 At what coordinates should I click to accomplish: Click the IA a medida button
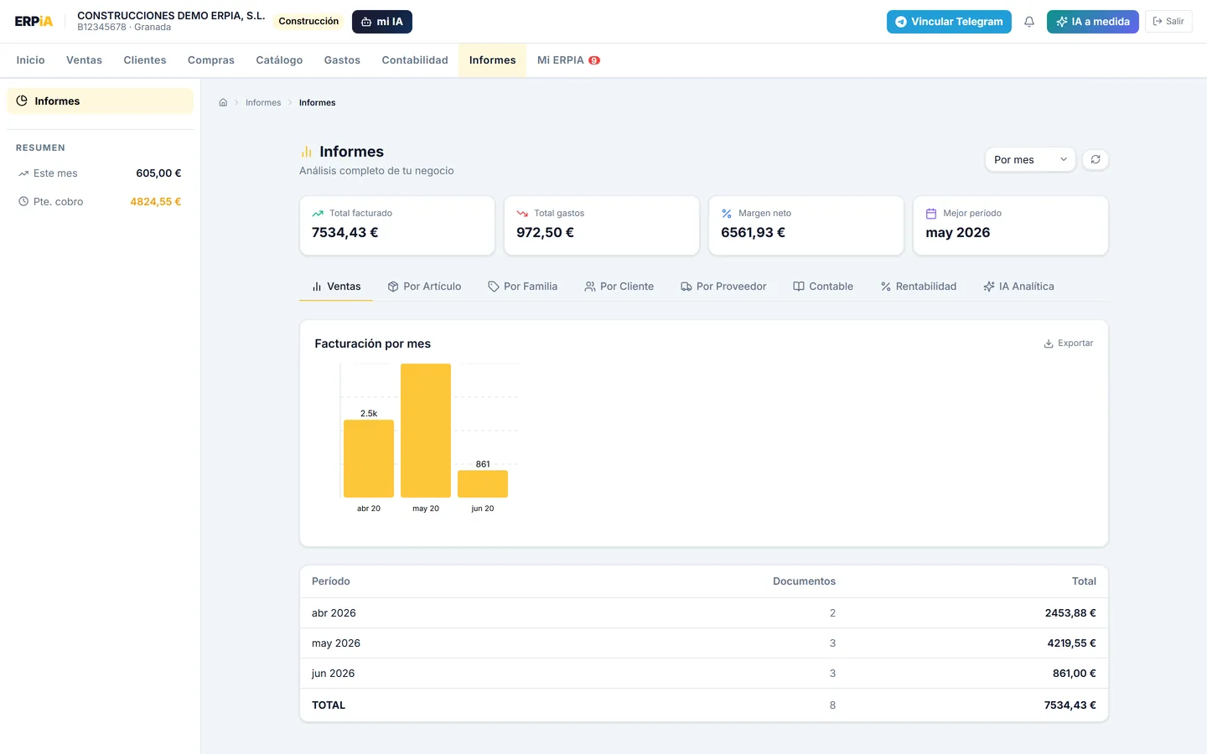pos(1093,22)
